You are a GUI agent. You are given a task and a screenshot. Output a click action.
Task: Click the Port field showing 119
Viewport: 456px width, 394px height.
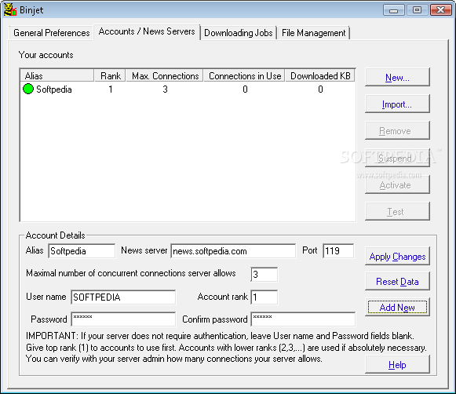[338, 251]
